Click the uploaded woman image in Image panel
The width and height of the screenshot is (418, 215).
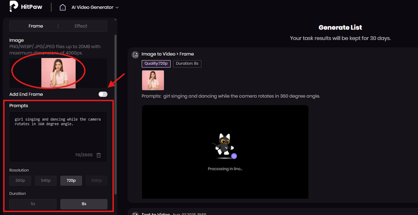[x=58, y=73]
